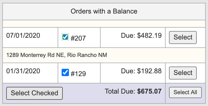
Task: Click Select button for order #129
Action: 183,73
